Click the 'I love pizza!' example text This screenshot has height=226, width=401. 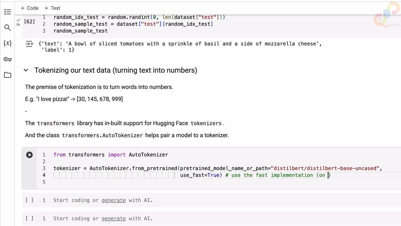(x=74, y=99)
